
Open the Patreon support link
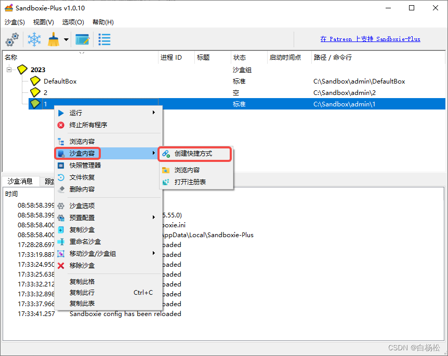coord(370,39)
